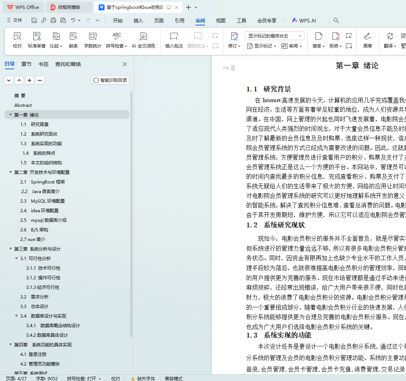Open the 修订 track changes dropdown
This screenshot has height=381, width=406.
point(234,40)
